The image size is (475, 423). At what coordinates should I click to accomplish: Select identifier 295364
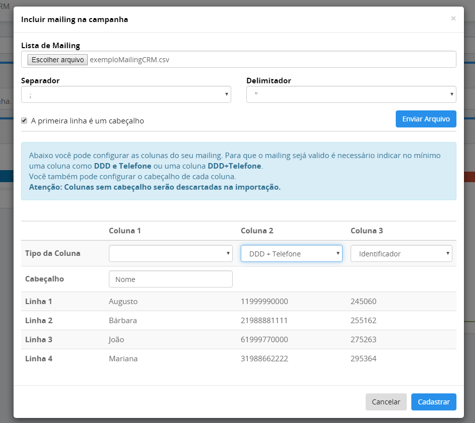tap(364, 358)
